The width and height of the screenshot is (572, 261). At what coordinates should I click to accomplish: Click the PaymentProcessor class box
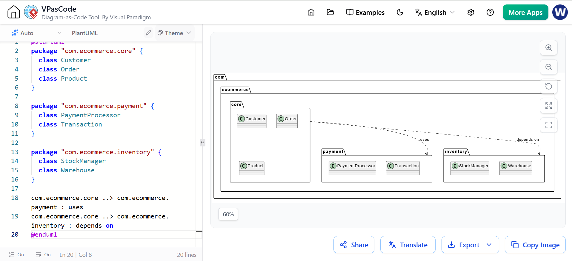coord(352,168)
